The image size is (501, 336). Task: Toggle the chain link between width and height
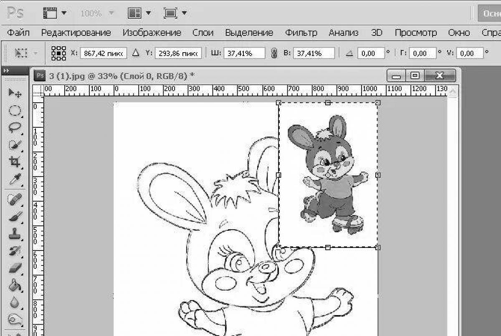pos(274,53)
